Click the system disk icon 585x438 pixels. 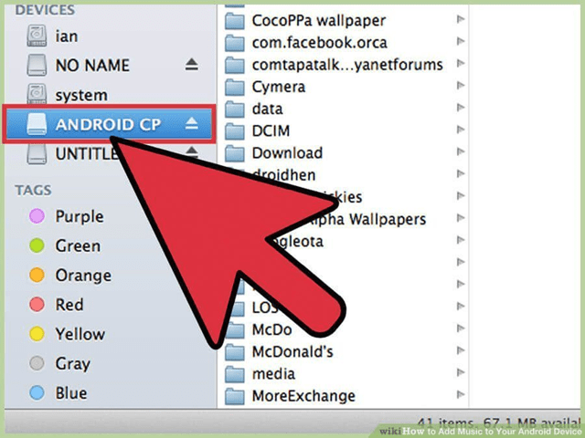coord(37,94)
